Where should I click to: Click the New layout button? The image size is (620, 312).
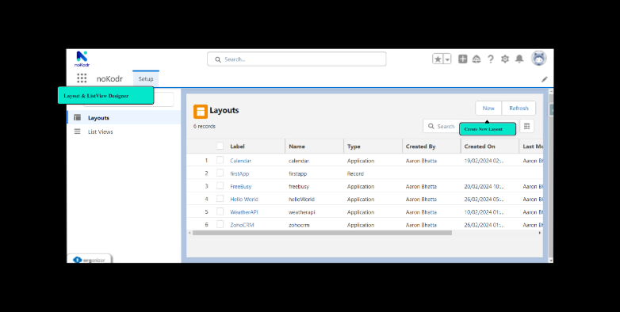click(x=488, y=108)
